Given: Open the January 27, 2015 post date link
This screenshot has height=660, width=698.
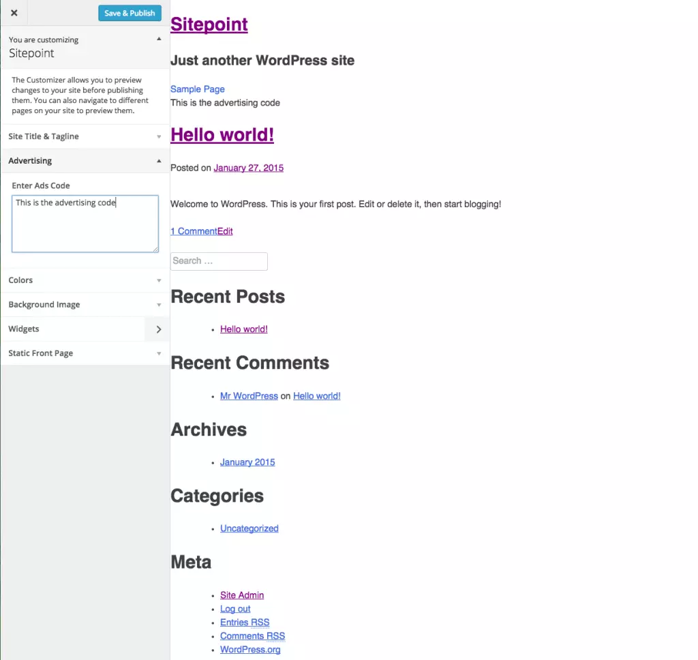Looking at the screenshot, I should point(248,168).
